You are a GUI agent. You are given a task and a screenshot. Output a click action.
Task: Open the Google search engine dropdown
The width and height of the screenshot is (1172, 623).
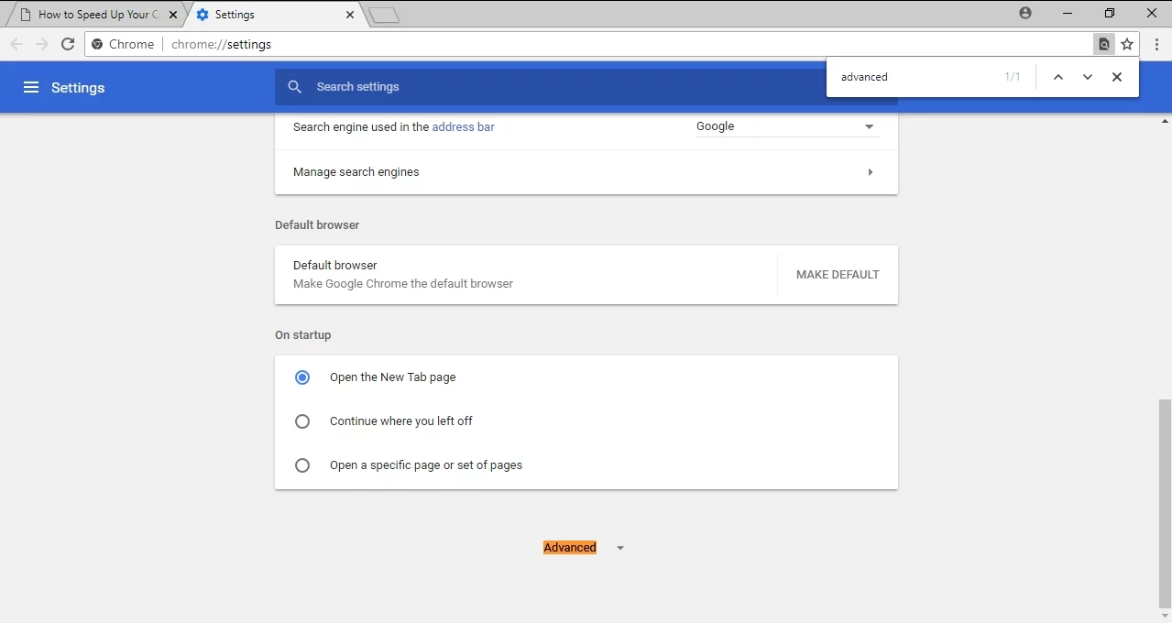(786, 126)
